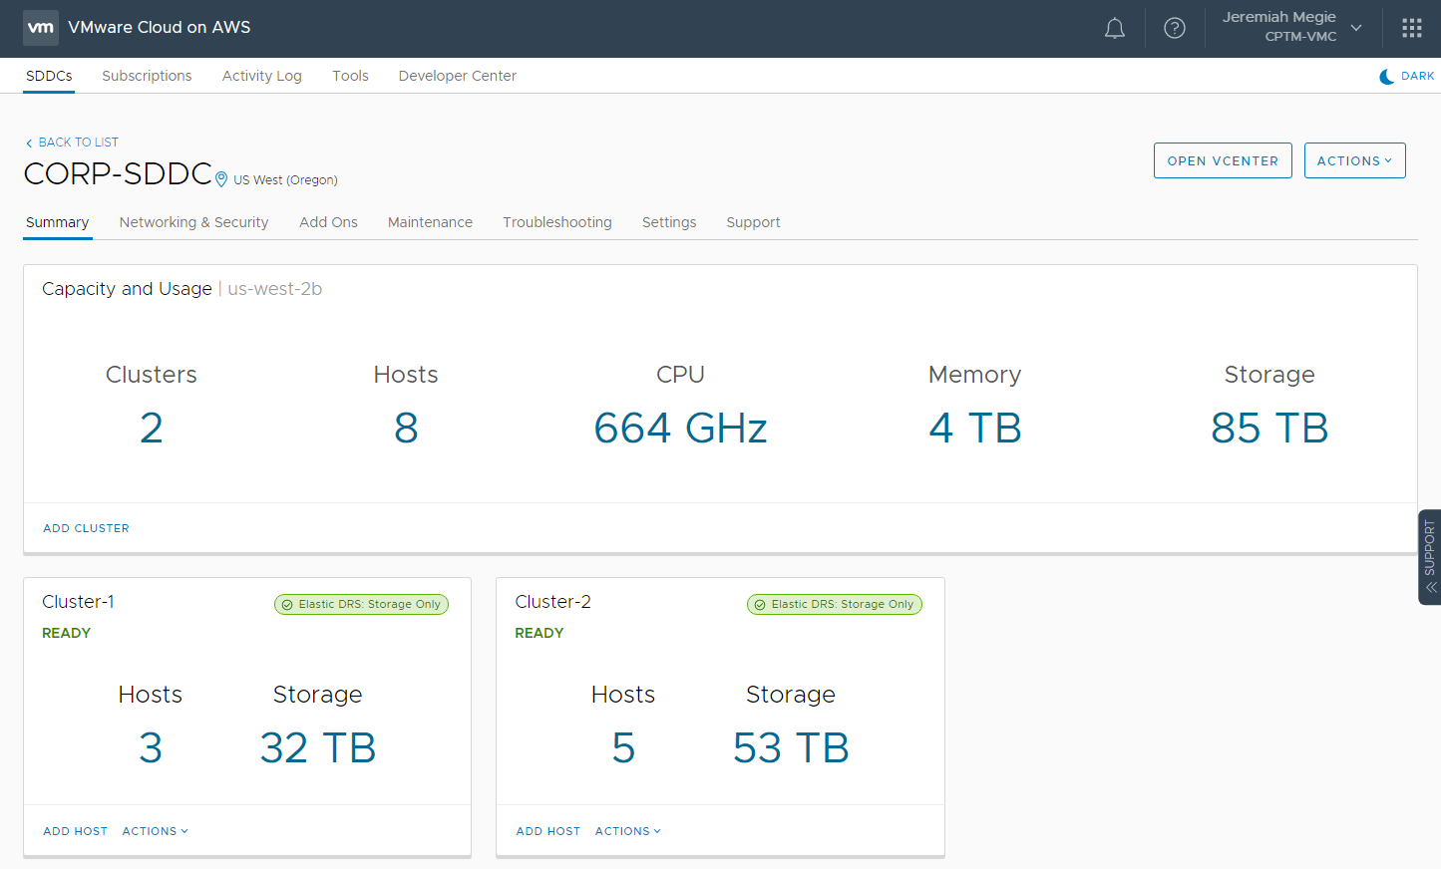Select the Troubleshooting tab

pos(556,222)
